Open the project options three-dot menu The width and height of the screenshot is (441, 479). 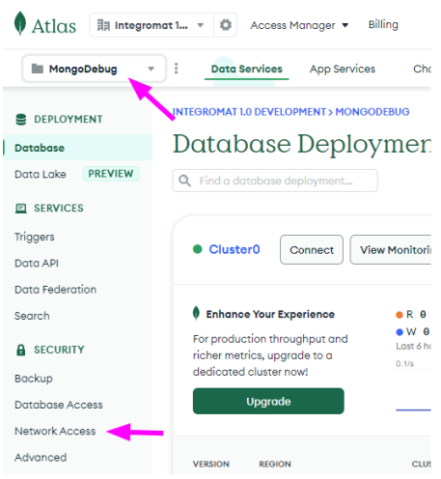pos(176,69)
